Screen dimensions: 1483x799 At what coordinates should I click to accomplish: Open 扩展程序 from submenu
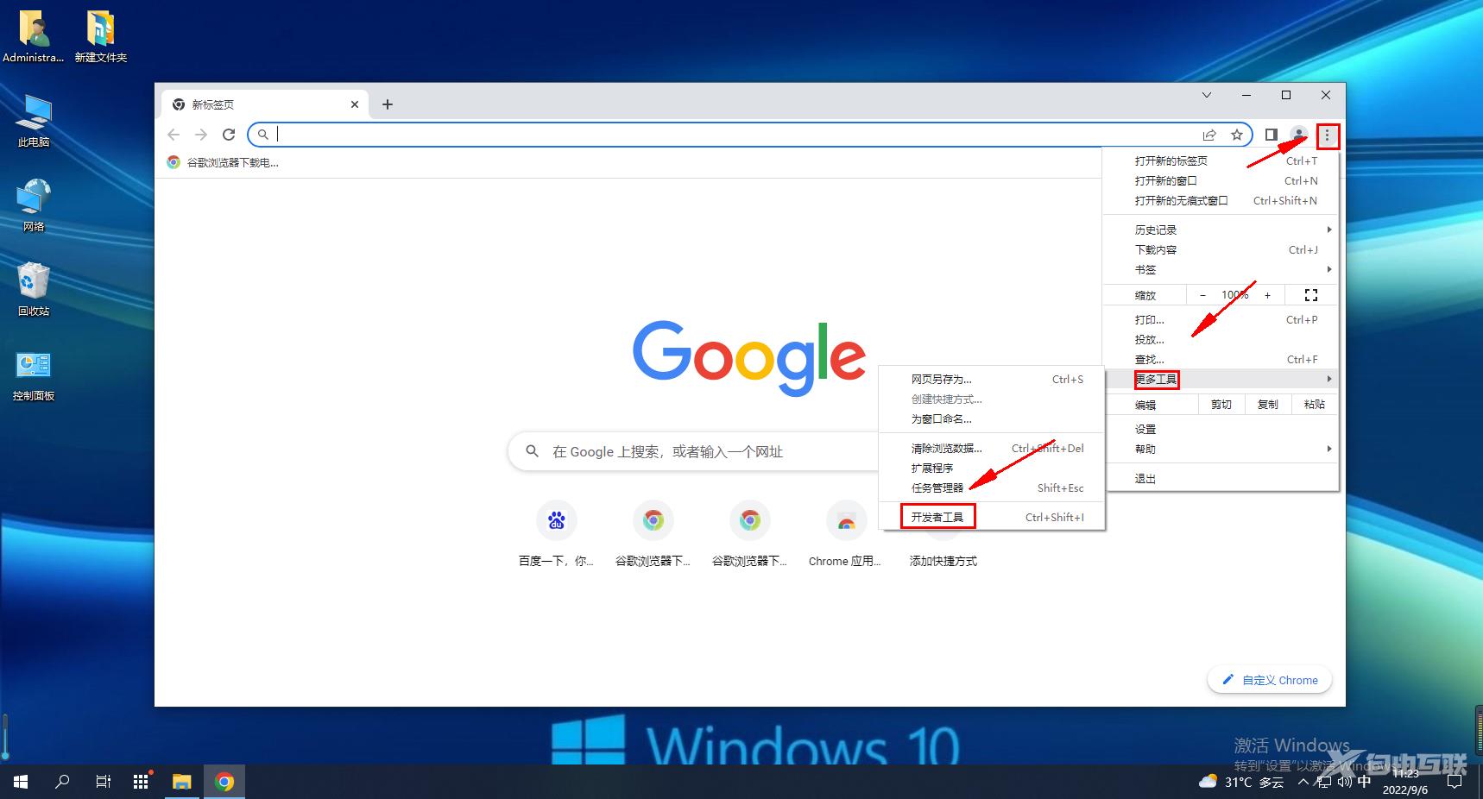coord(992,468)
